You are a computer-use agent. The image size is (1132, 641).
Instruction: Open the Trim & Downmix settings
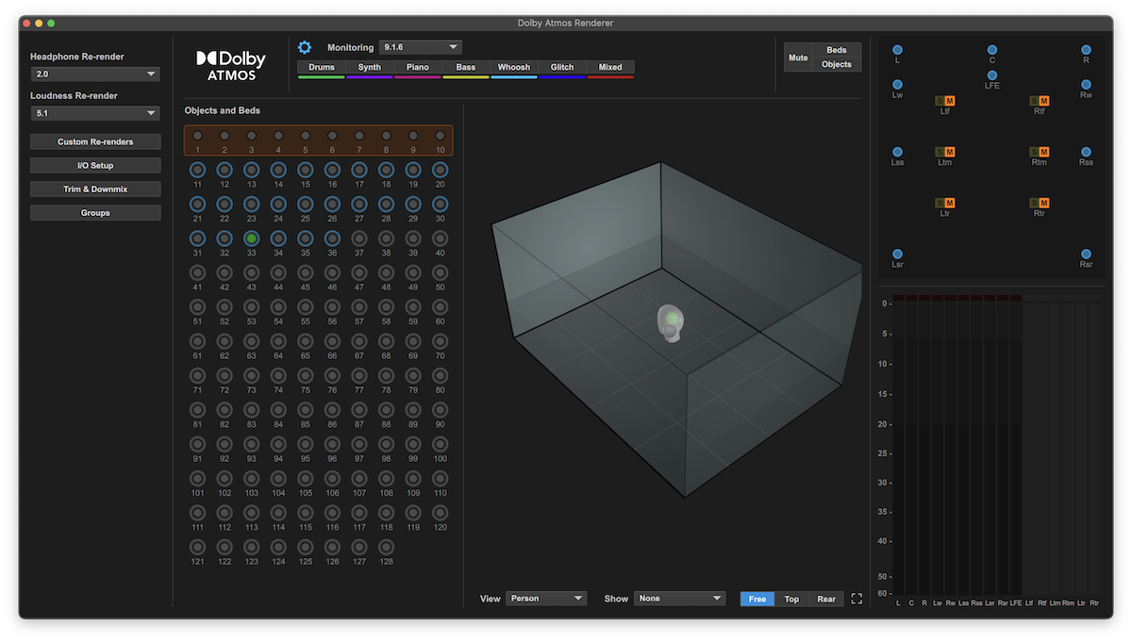94,188
